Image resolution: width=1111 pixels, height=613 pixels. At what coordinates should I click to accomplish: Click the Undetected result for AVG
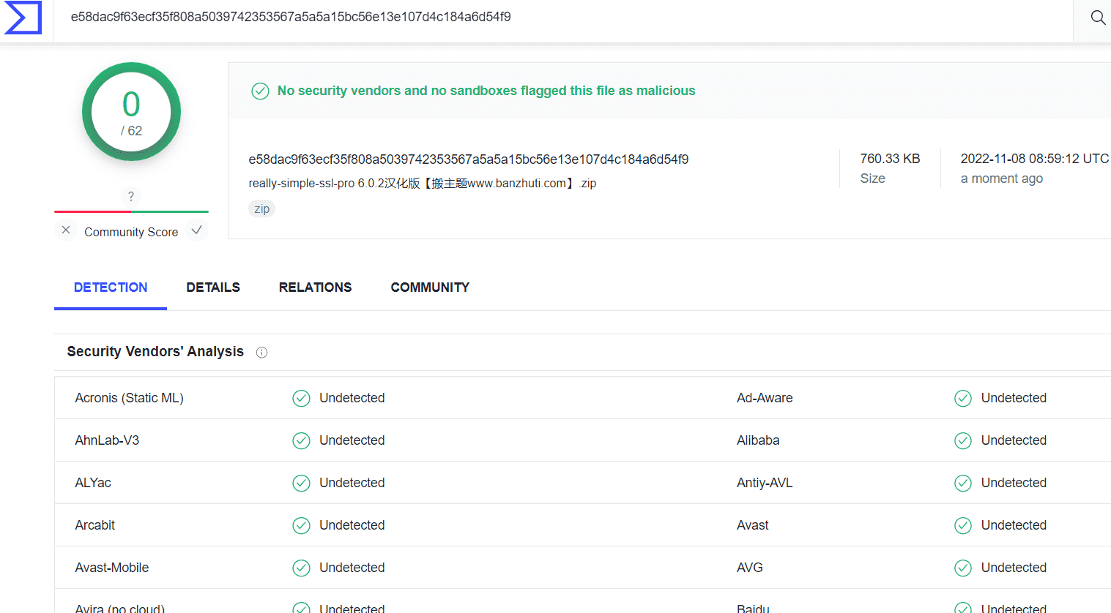point(1014,568)
